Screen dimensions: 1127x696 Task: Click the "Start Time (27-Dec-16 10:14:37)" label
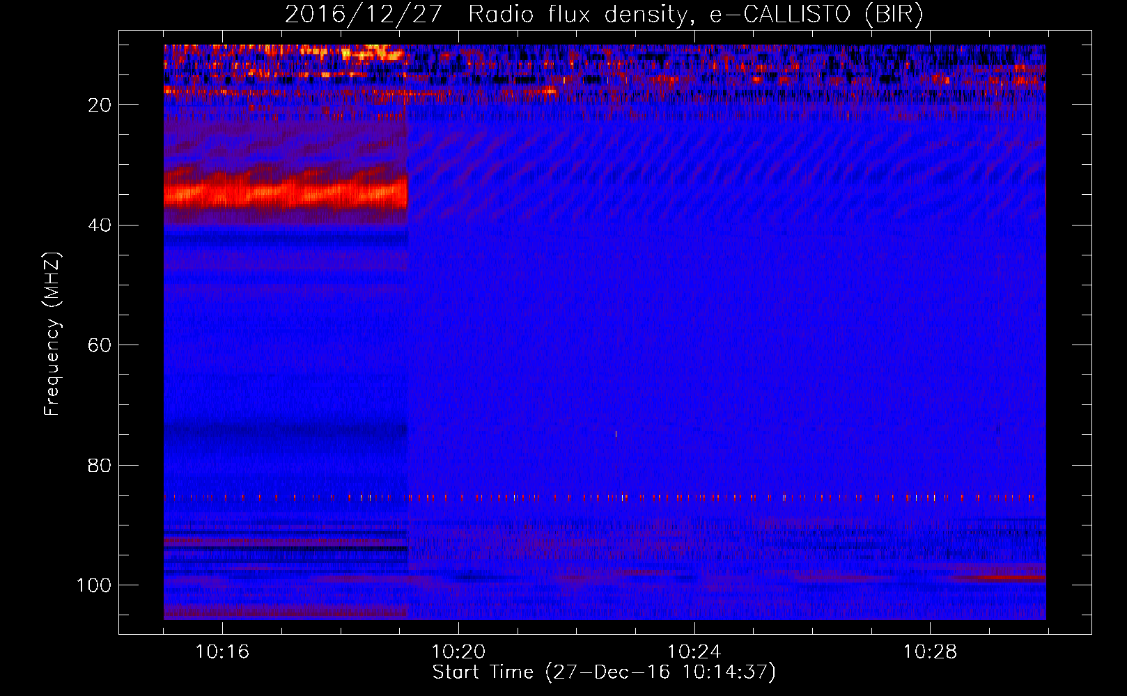[x=604, y=672]
